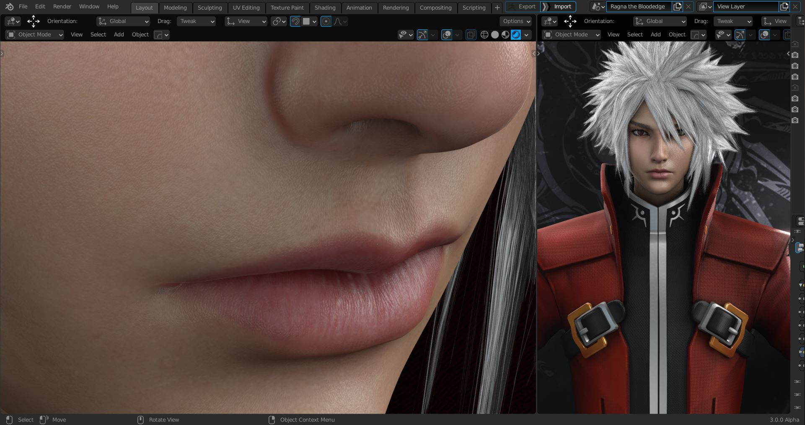Switch to UV Editing workspace tab
This screenshot has width=805, height=425.
click(246, 8)
